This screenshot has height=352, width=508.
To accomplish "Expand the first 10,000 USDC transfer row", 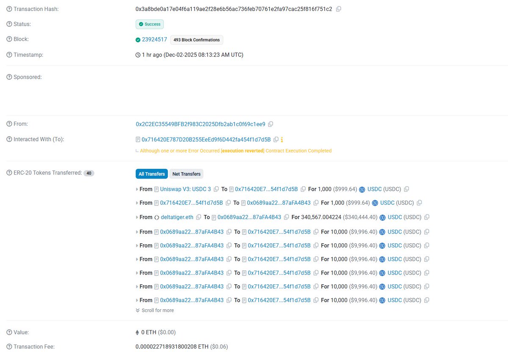I will pos(137,232).
